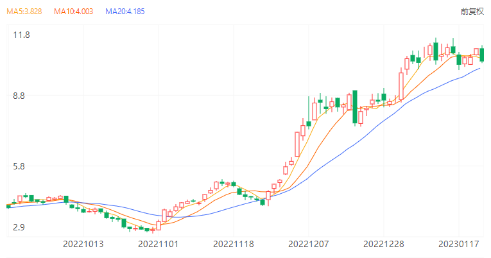This screenshot has width=491, height=258.
Task: Click the 20230117 date on the axis
Action: (x=458, y=244)
